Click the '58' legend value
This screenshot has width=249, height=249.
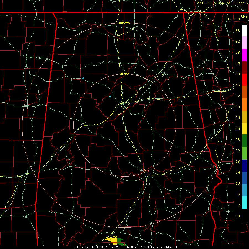pos(238,52)
